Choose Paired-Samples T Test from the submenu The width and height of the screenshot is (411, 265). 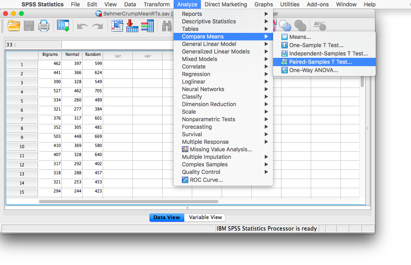pyautogui.click(x=324, y=62)
